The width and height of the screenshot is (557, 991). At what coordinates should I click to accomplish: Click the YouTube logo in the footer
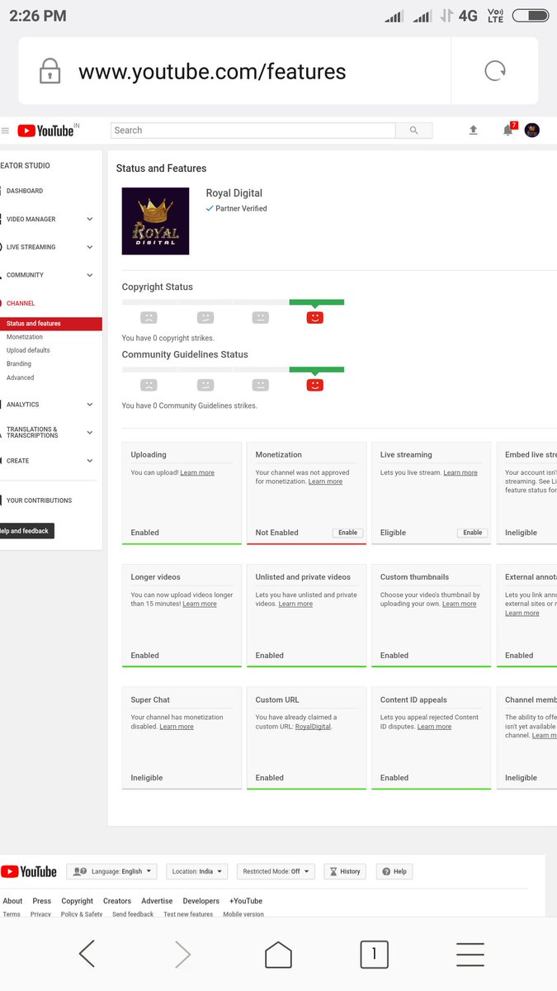click(x=29, y=871)
